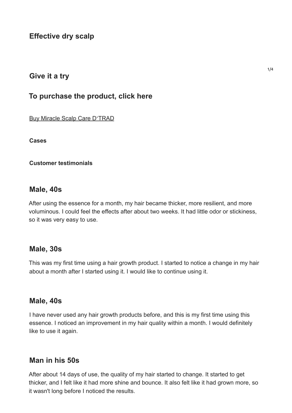This screenshot has width=292, height=413.
Task: Click the paragraph about first hair growth product
Action: [144, 267]
